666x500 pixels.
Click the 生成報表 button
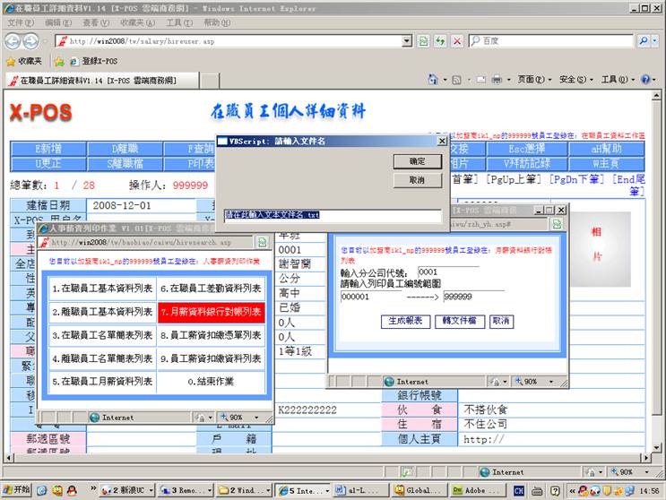403,321
